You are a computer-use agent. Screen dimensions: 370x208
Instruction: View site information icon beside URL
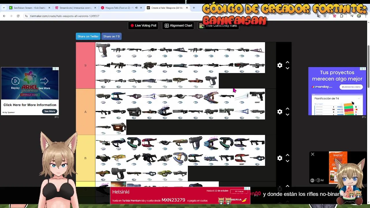[x=26, y=16]
